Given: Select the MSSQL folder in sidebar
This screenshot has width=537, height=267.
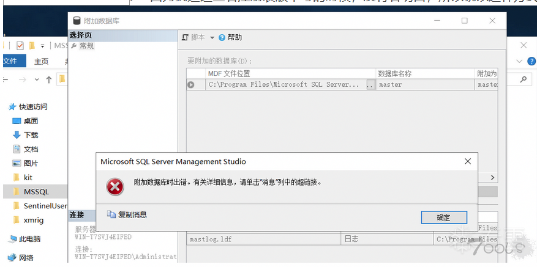Looking at the screenshot, I should [x=36, y=192].
